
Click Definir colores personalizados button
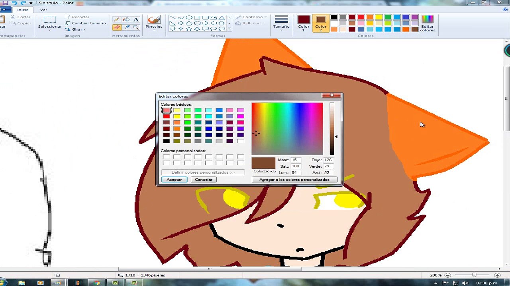[203, 172]
